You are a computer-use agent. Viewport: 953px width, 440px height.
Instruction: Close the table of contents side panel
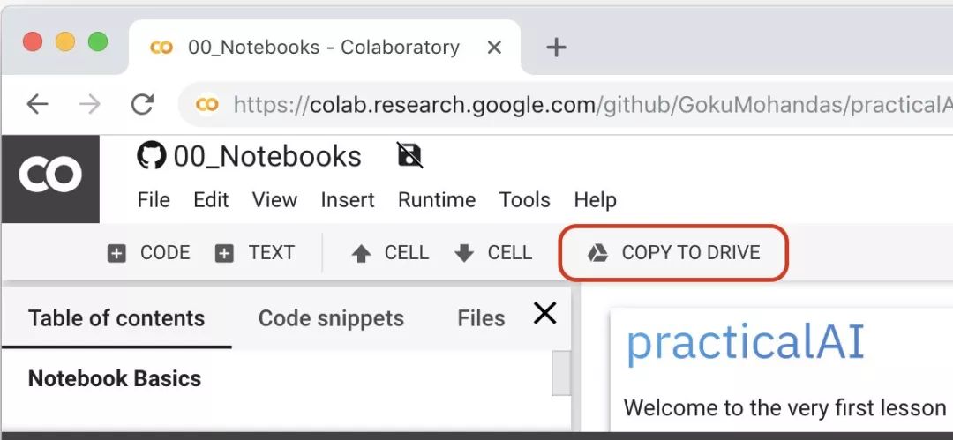[545, 313]
